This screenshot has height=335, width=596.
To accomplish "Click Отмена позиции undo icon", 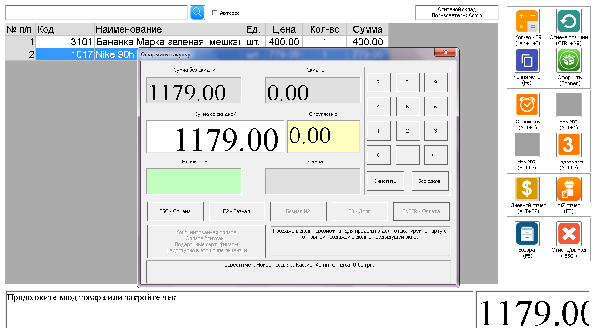I will 569,21.
